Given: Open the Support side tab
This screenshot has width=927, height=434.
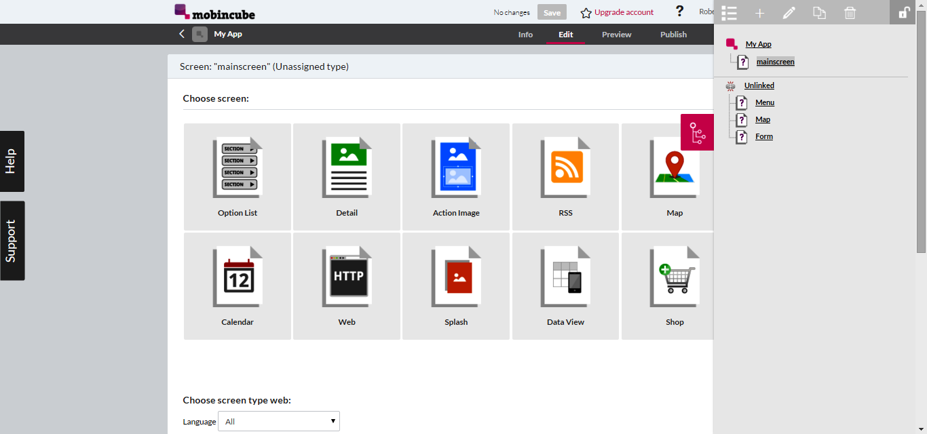Looking at the screenshot, I should coord(12,241).
